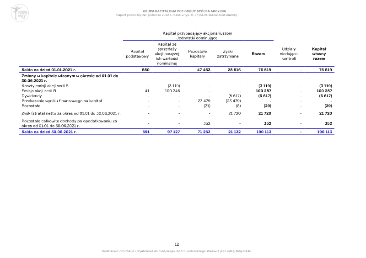Select the 'Zmiany w kapitale własnym w okresie' heading
Screen dimensions: 366x258
[x=70, y=78]
